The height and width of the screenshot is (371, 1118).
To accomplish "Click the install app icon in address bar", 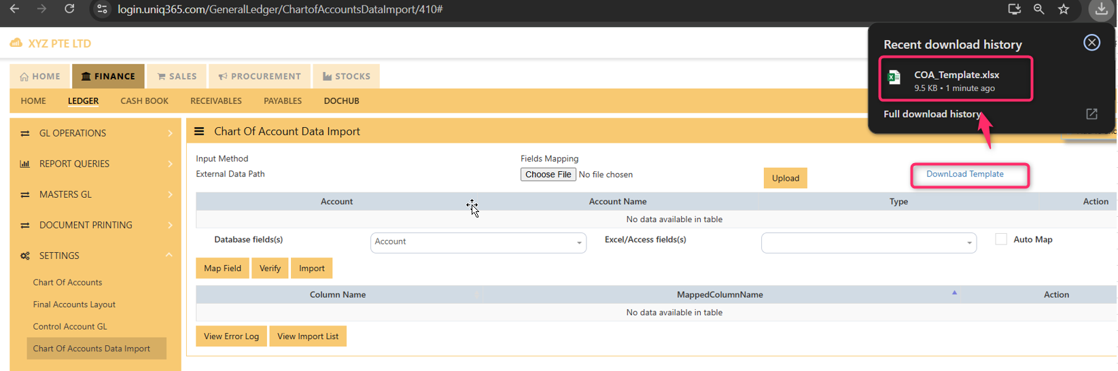I will pos(1014,9).
